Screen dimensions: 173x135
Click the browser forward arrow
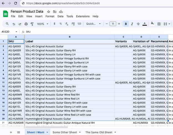pos(9,3)
